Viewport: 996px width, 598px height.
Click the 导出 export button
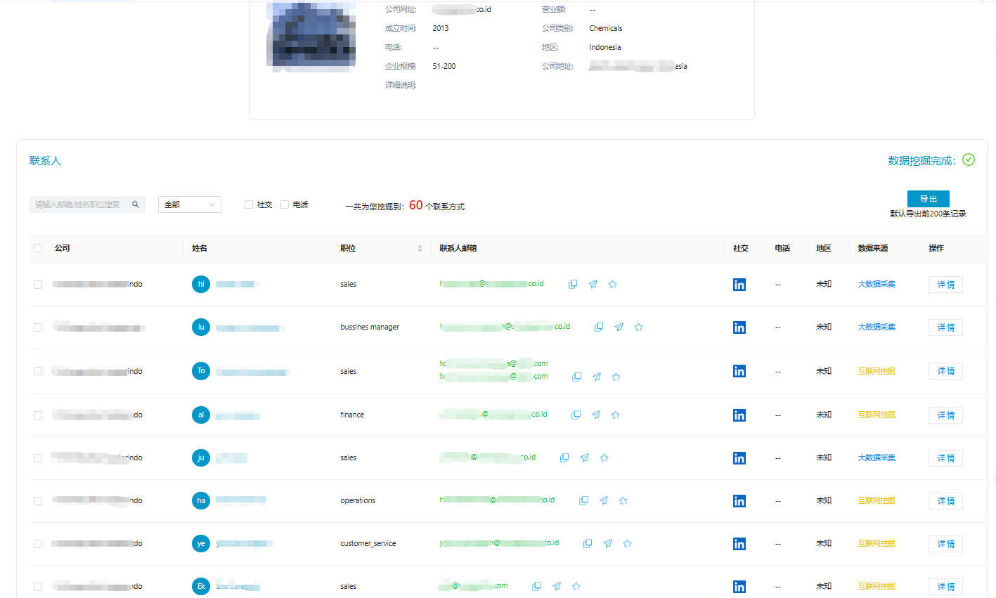(x=928, y=199)
